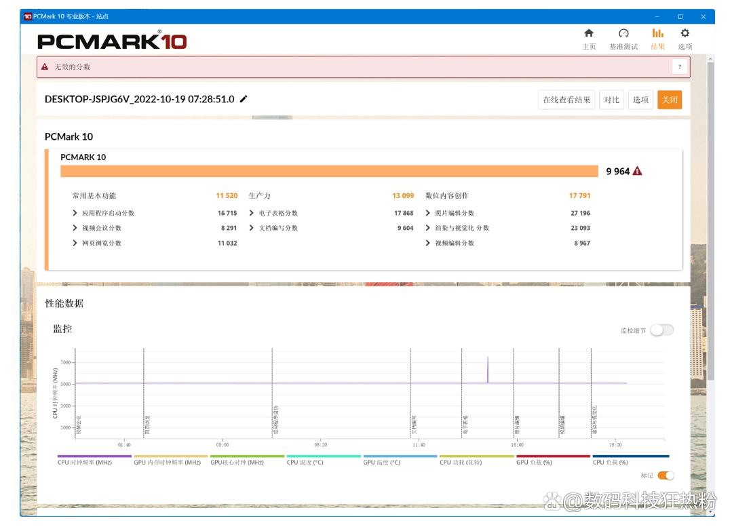
Task: Click the orange close (关闭) button
Action: 669,100
